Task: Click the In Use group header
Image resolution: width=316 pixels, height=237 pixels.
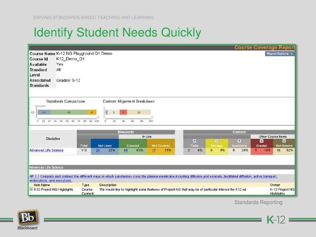Action: (x=147, y=137)
